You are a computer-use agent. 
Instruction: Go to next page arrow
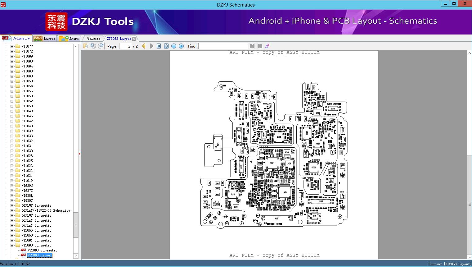(151, 46)
